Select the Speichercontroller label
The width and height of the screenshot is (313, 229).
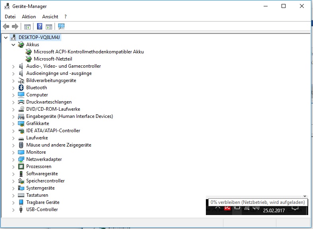tap(45, 181)
